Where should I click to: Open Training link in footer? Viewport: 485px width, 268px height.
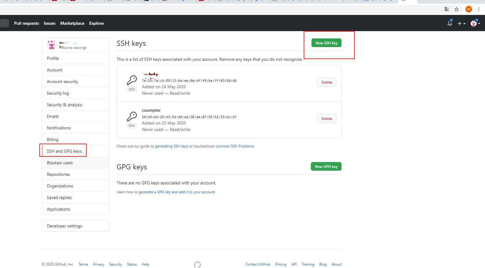coord(308,264)
